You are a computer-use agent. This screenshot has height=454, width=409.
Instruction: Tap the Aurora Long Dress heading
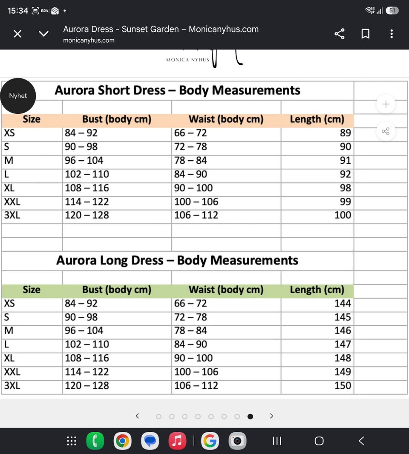point(177,260)
